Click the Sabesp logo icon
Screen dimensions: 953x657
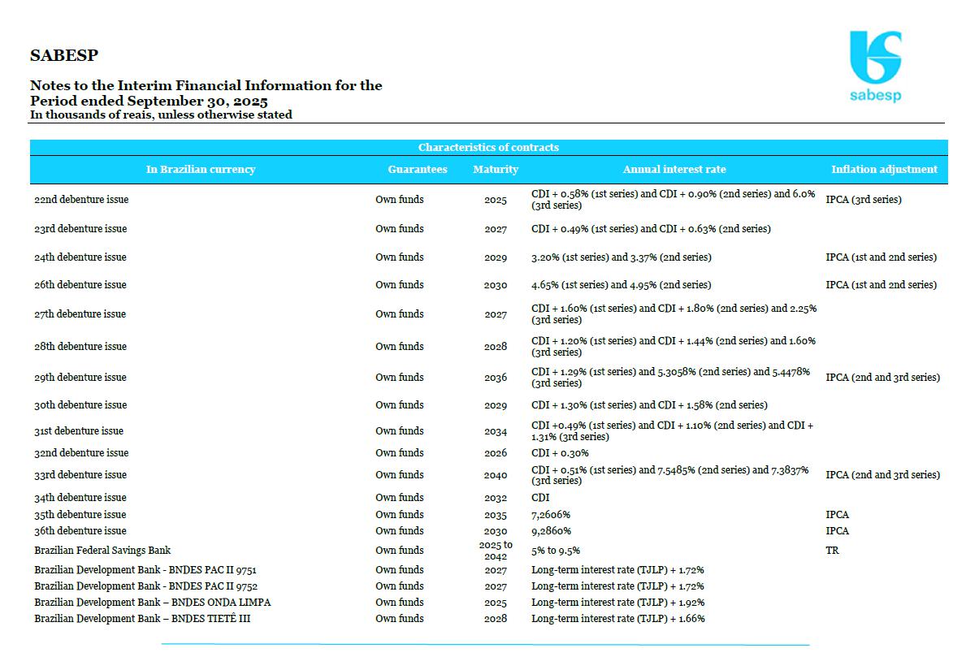coord(875,66)
